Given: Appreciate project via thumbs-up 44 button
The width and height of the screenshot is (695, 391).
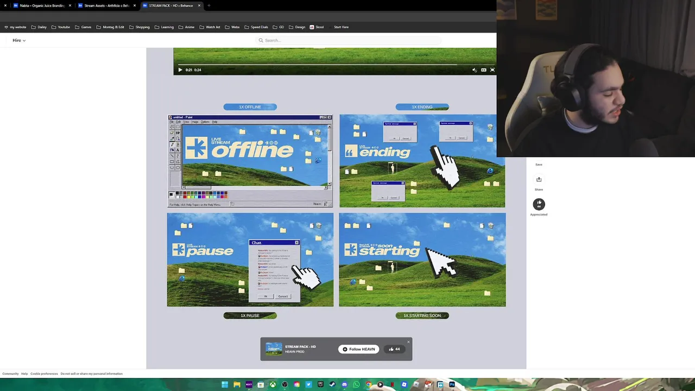Looking at the screenshot, I should (x=394, y=349).
